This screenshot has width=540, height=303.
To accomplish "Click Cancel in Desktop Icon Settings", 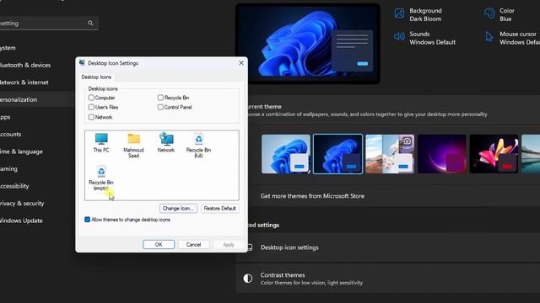I will (193, 245).
